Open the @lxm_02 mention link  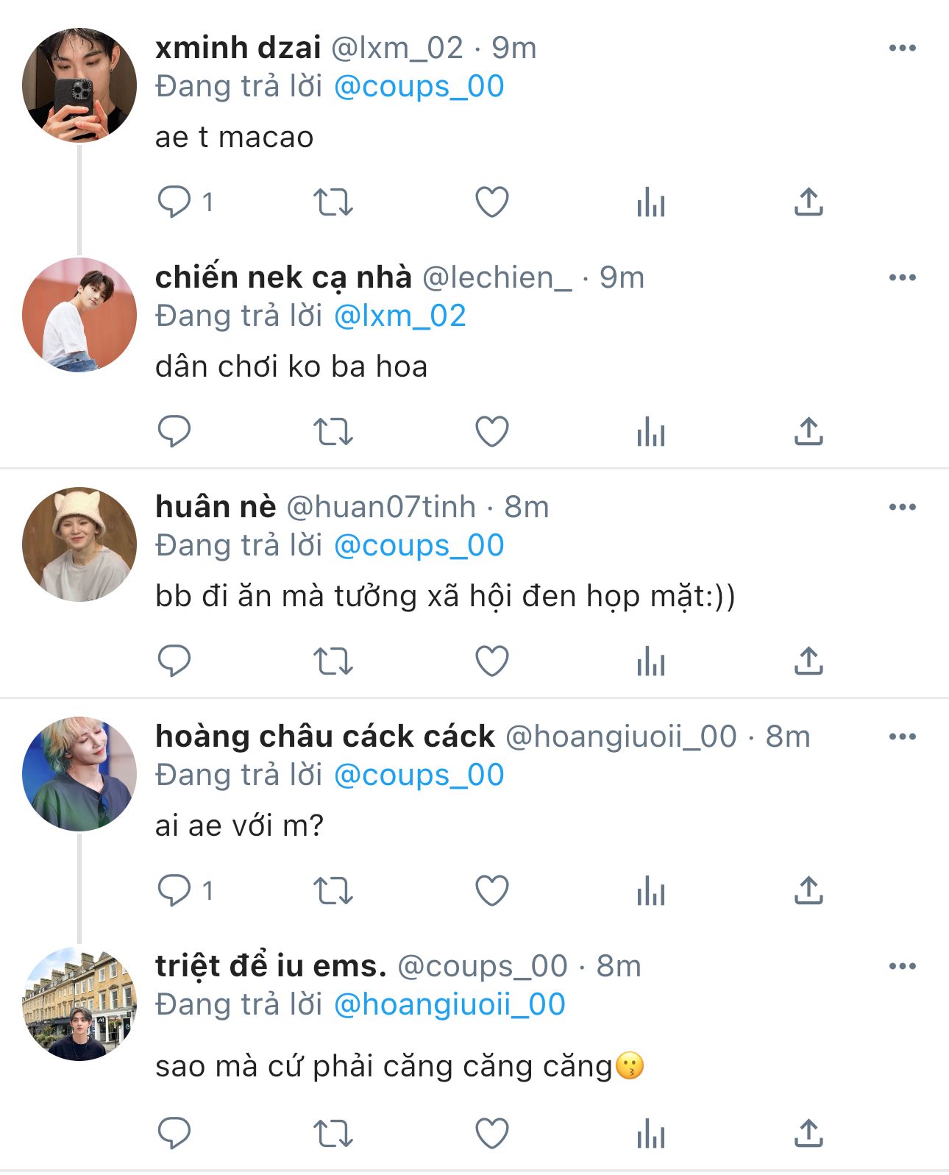pyautogui.click(x=399, y=316)
